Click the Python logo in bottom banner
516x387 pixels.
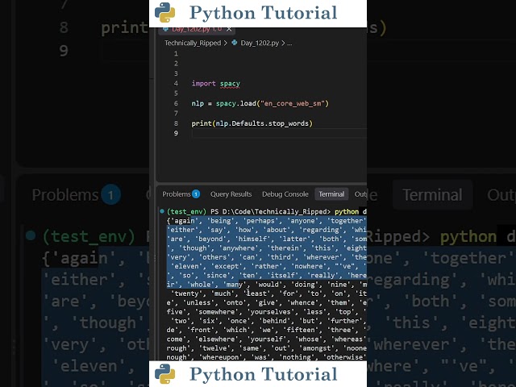(164, 374)
